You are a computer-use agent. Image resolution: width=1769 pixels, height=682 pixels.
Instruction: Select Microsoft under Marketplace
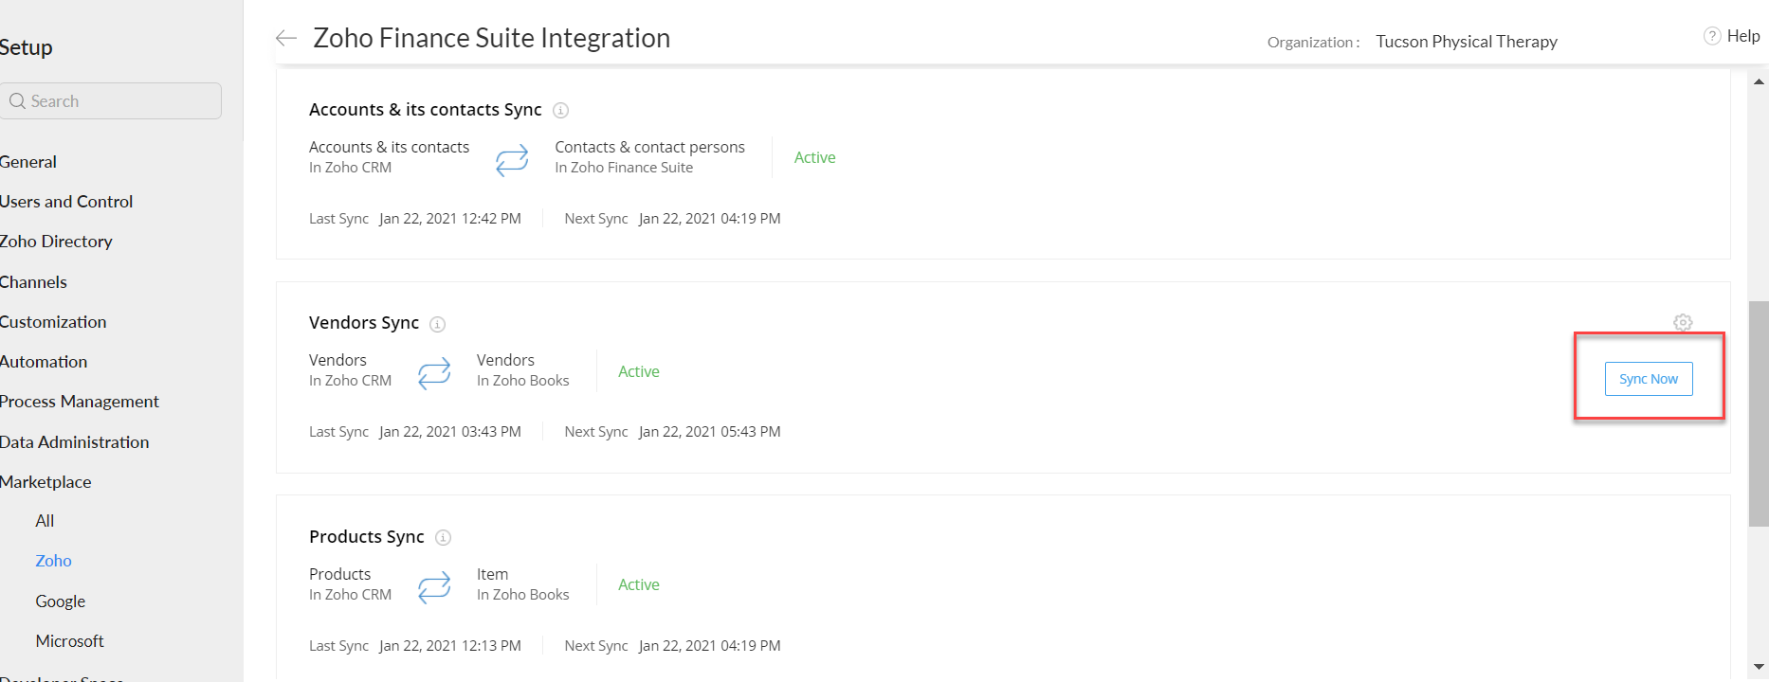(70, 641)
